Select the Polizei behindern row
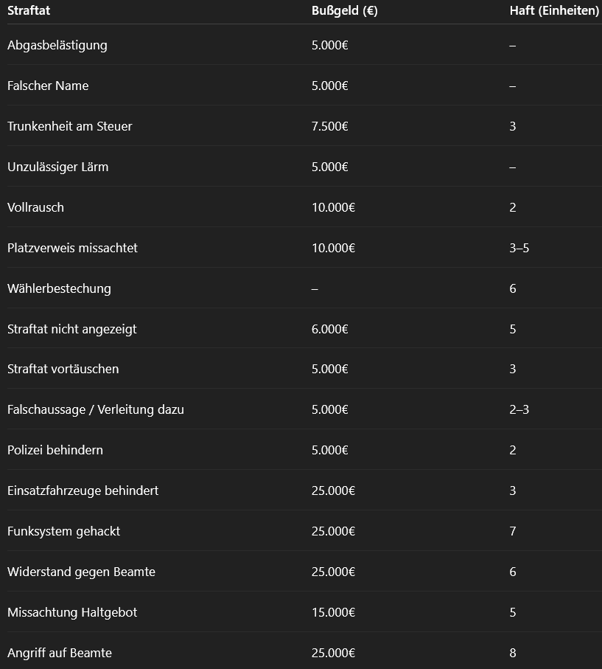Screen dimensions: 602x669 [55, 450]
